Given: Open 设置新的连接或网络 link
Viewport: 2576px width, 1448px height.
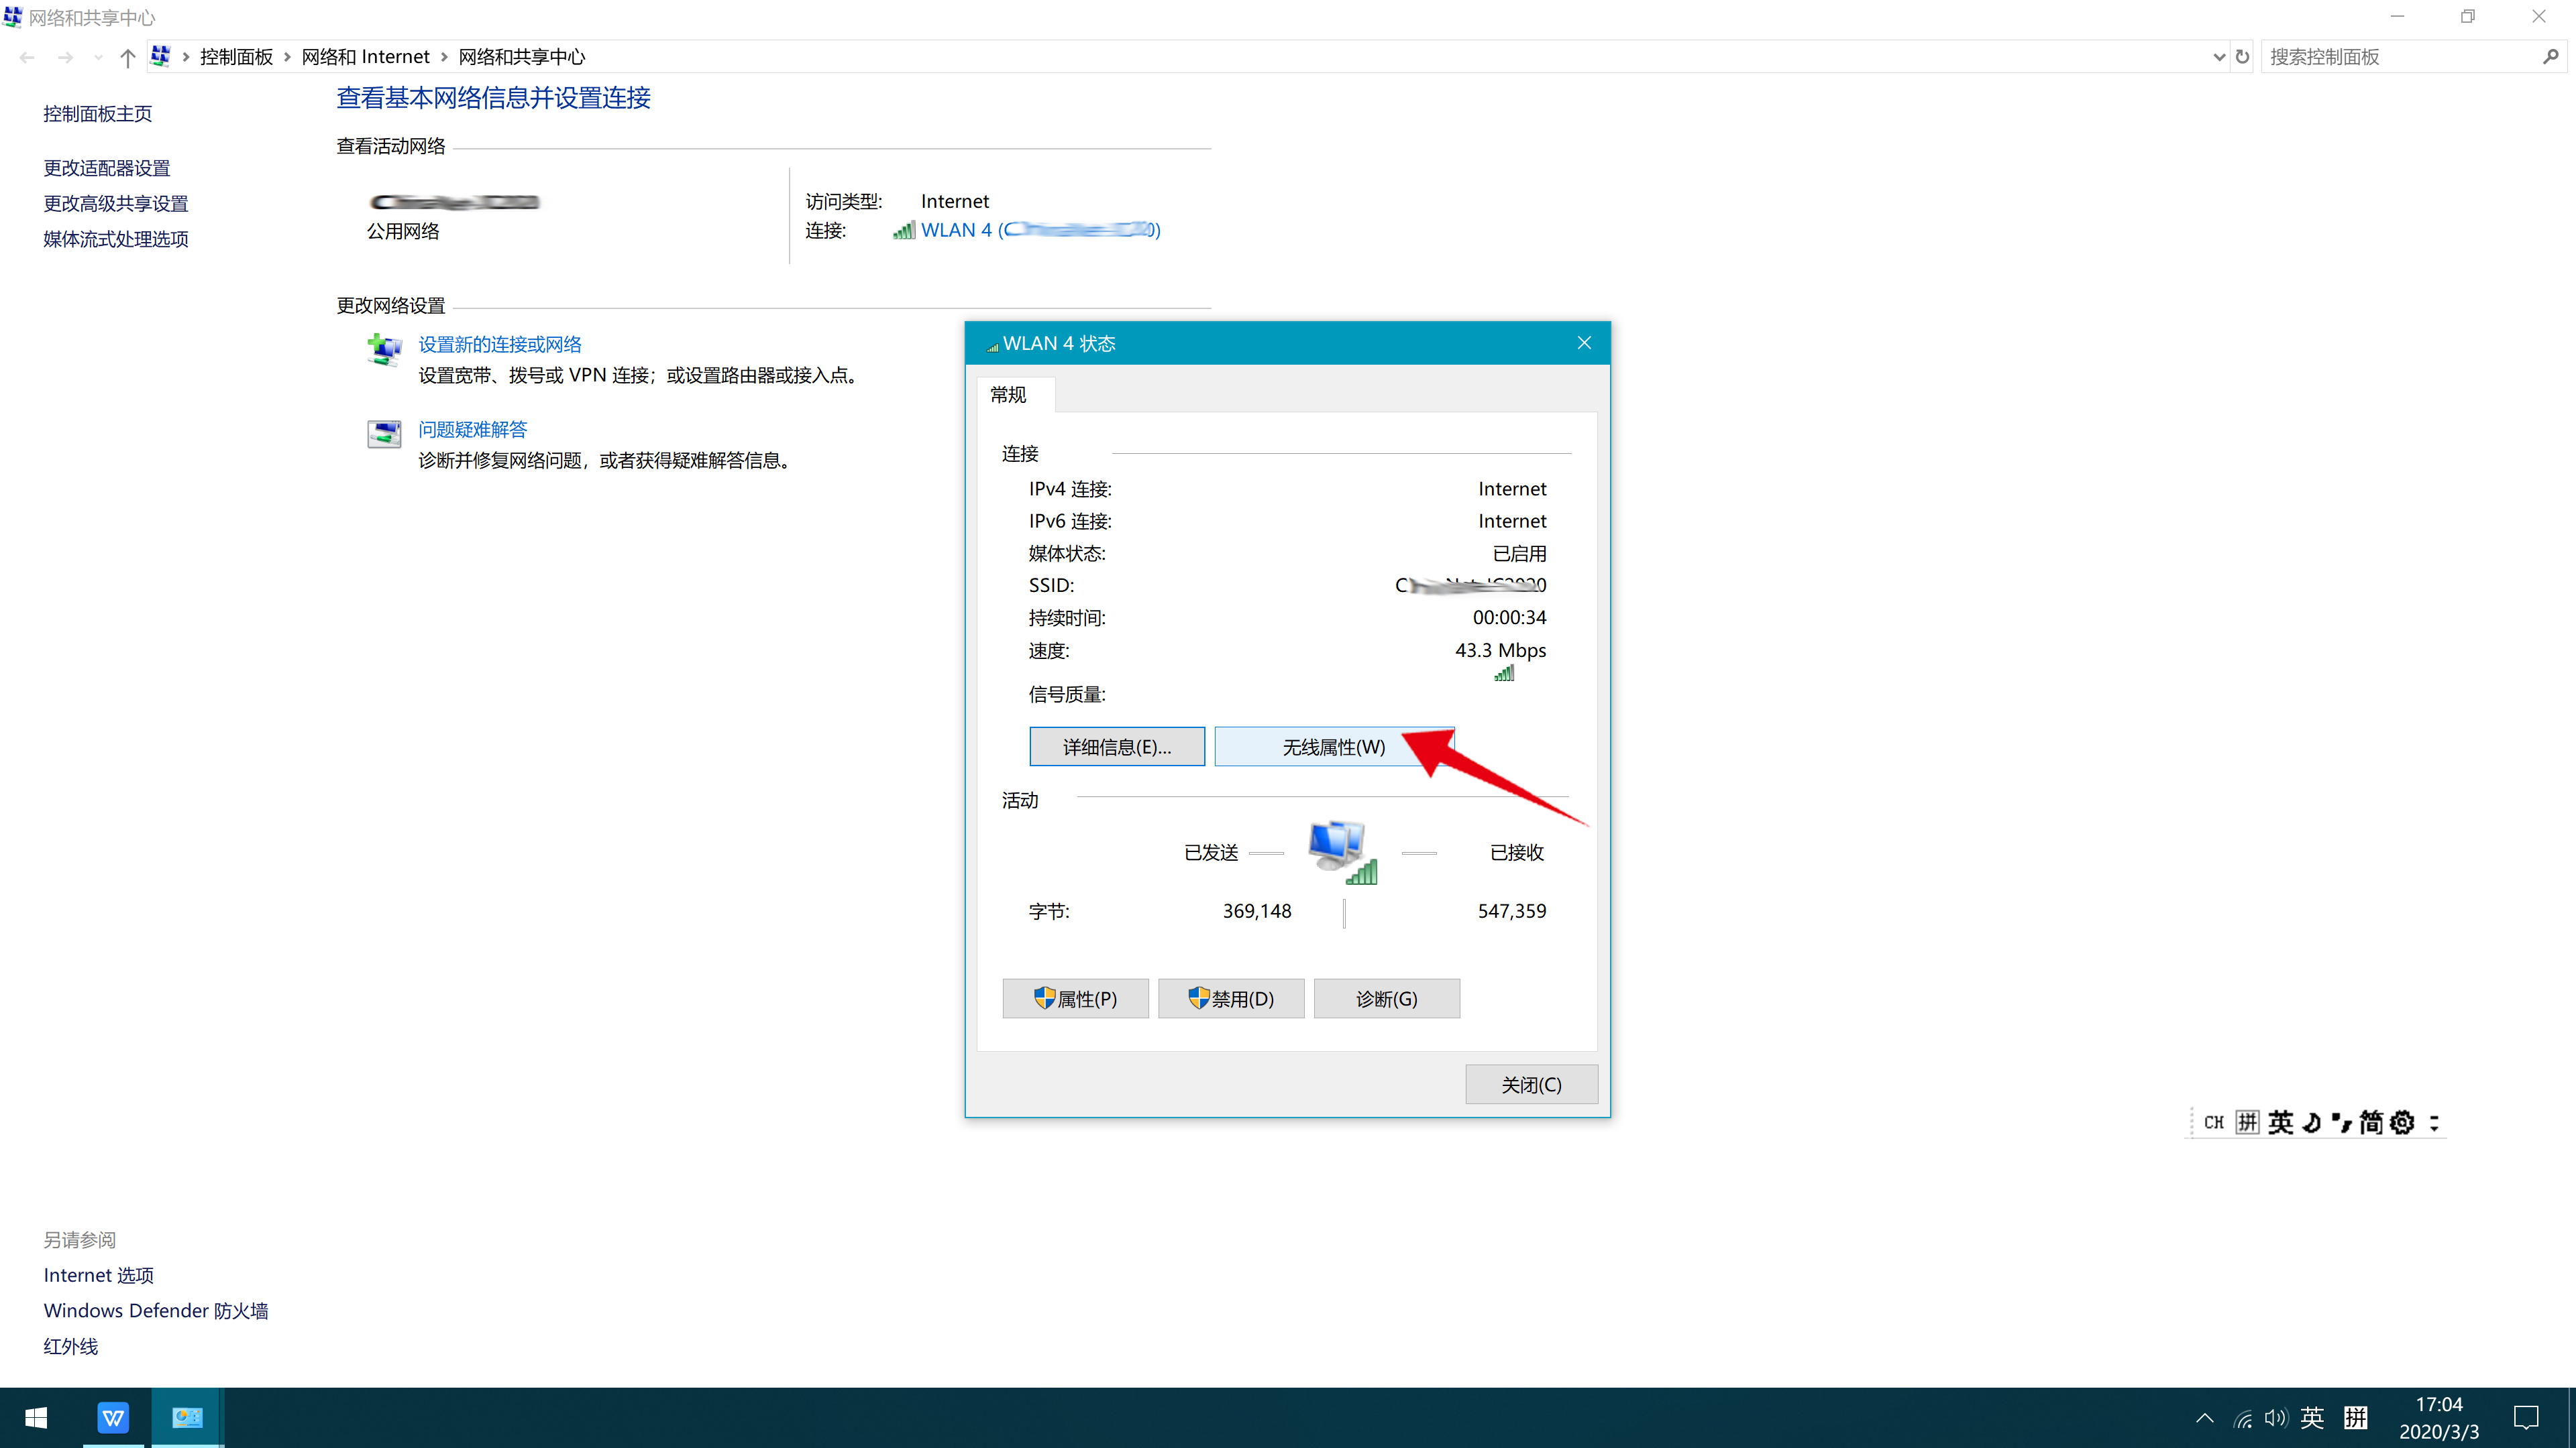Looking at the screenshot, I should 500,345.
